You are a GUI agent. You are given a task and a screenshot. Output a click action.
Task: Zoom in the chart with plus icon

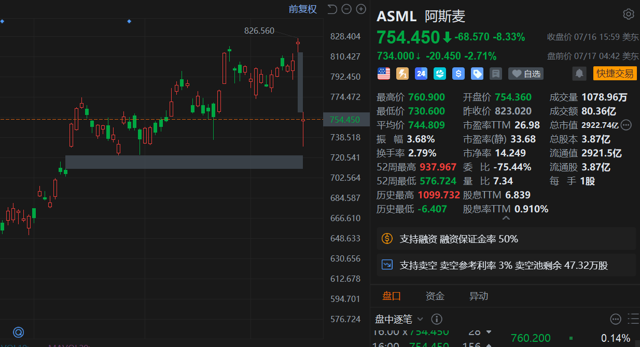(x=361, y=9)
